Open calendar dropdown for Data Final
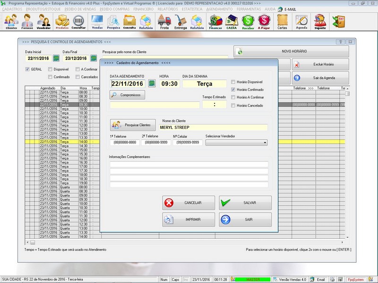 [94, 58]
